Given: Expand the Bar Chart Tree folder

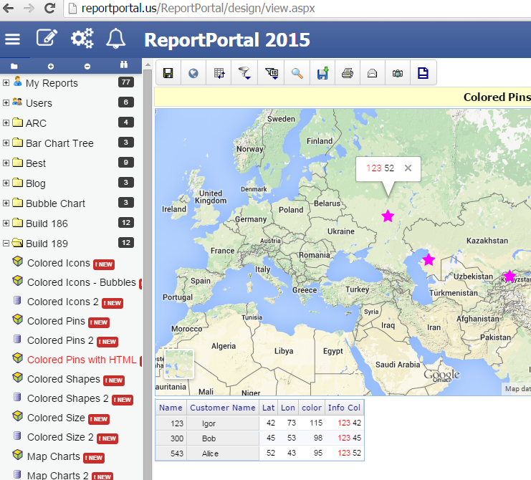Looking at the screenshot, I should (x=6, y=143).
